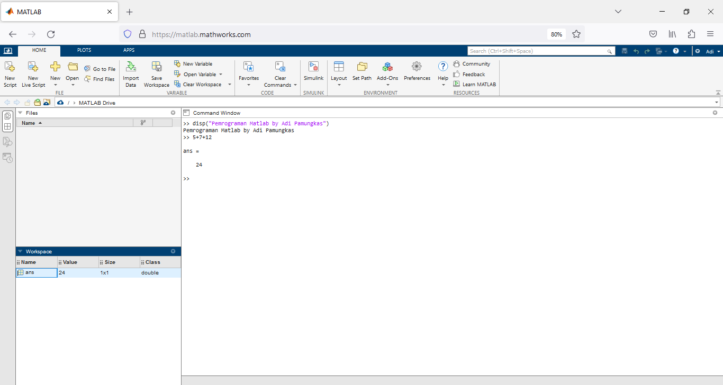The image size is (723, 385).
Task: Open the Preferences gear icon
Action: click(x=417, y=67)
